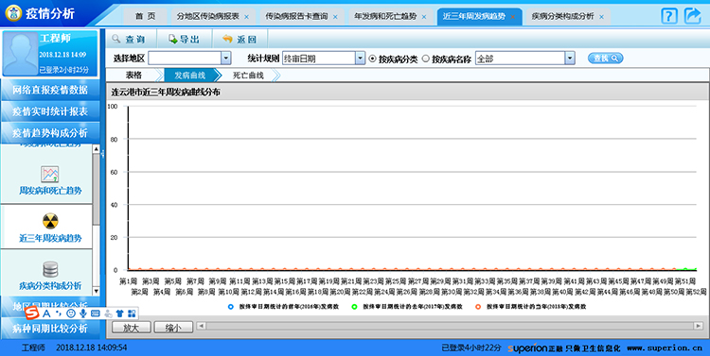Click the blue 查找 search button
The image size is (710, 356).
606,59
